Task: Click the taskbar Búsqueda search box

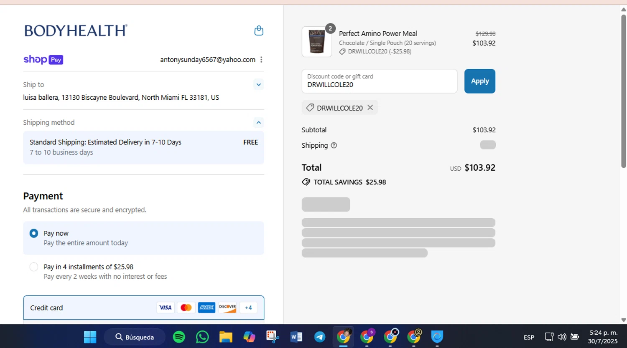Action: [x=135, y=337]
